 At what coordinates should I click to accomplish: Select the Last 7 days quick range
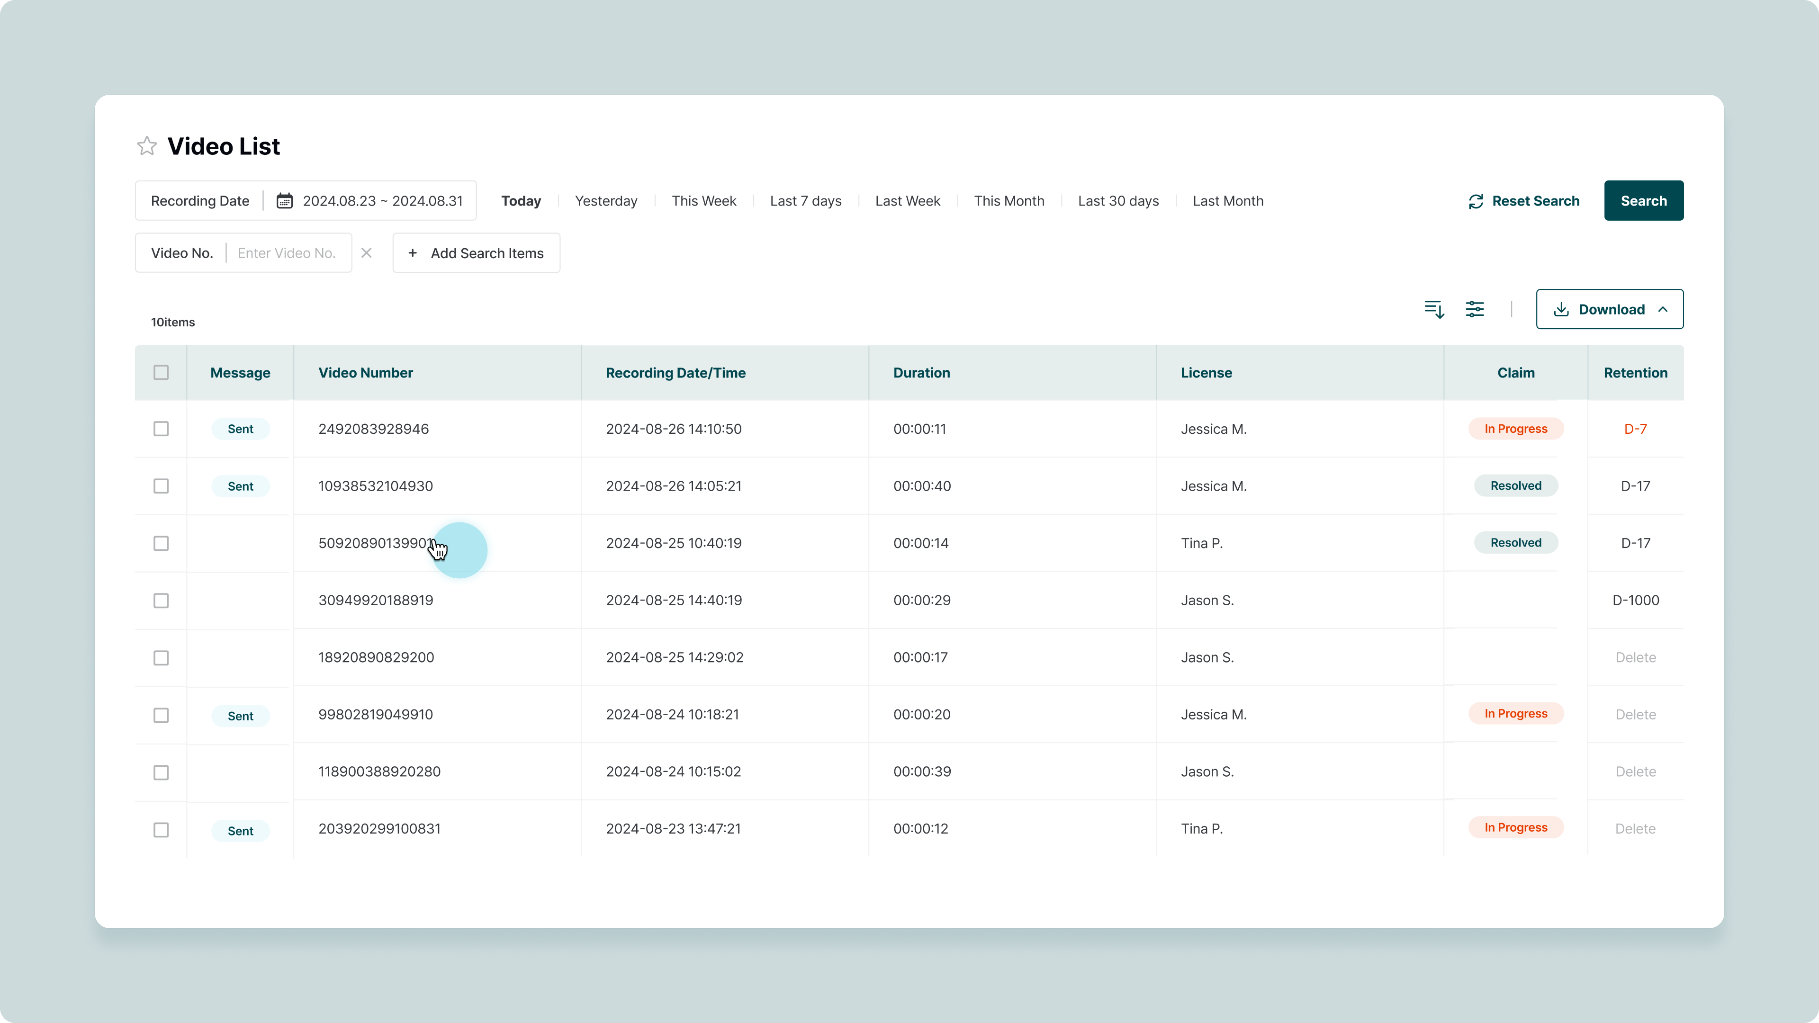pyautogui.click(x=806, y=201)
